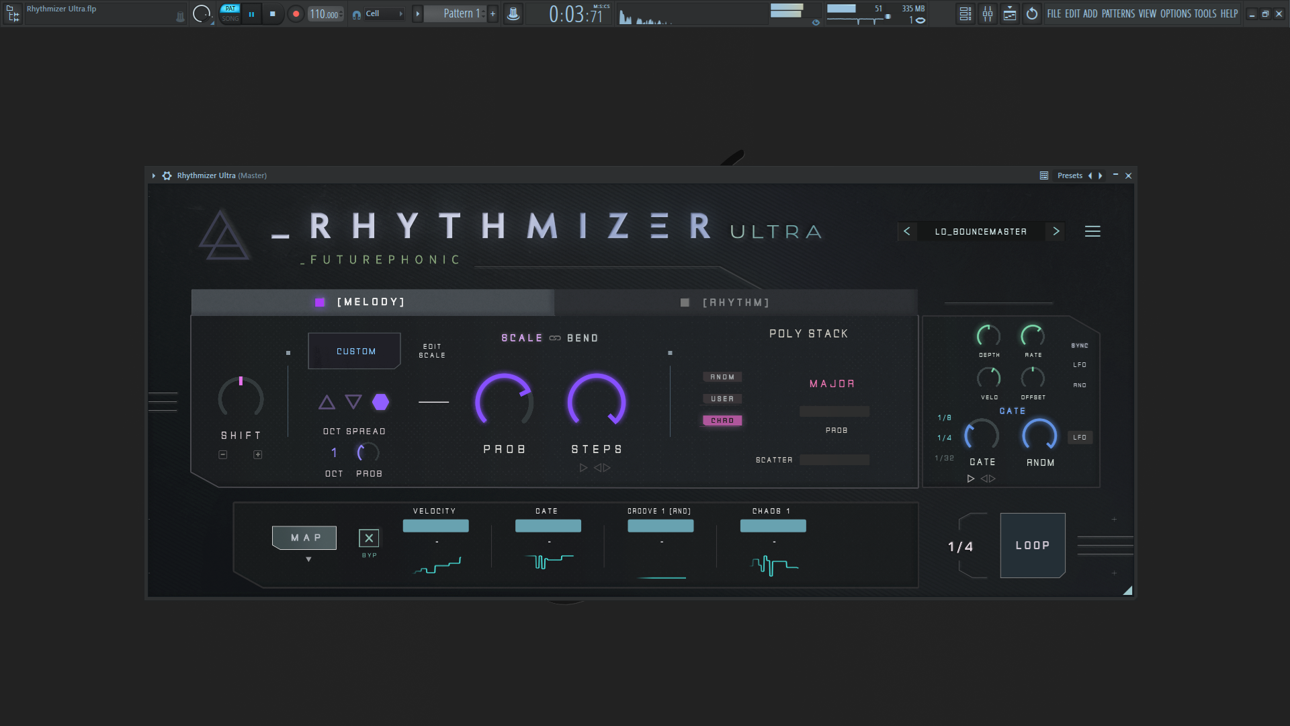Open the Rhythmizer hamburger menu
The image size is (1290, 726).
click(x=1092, y=231)
